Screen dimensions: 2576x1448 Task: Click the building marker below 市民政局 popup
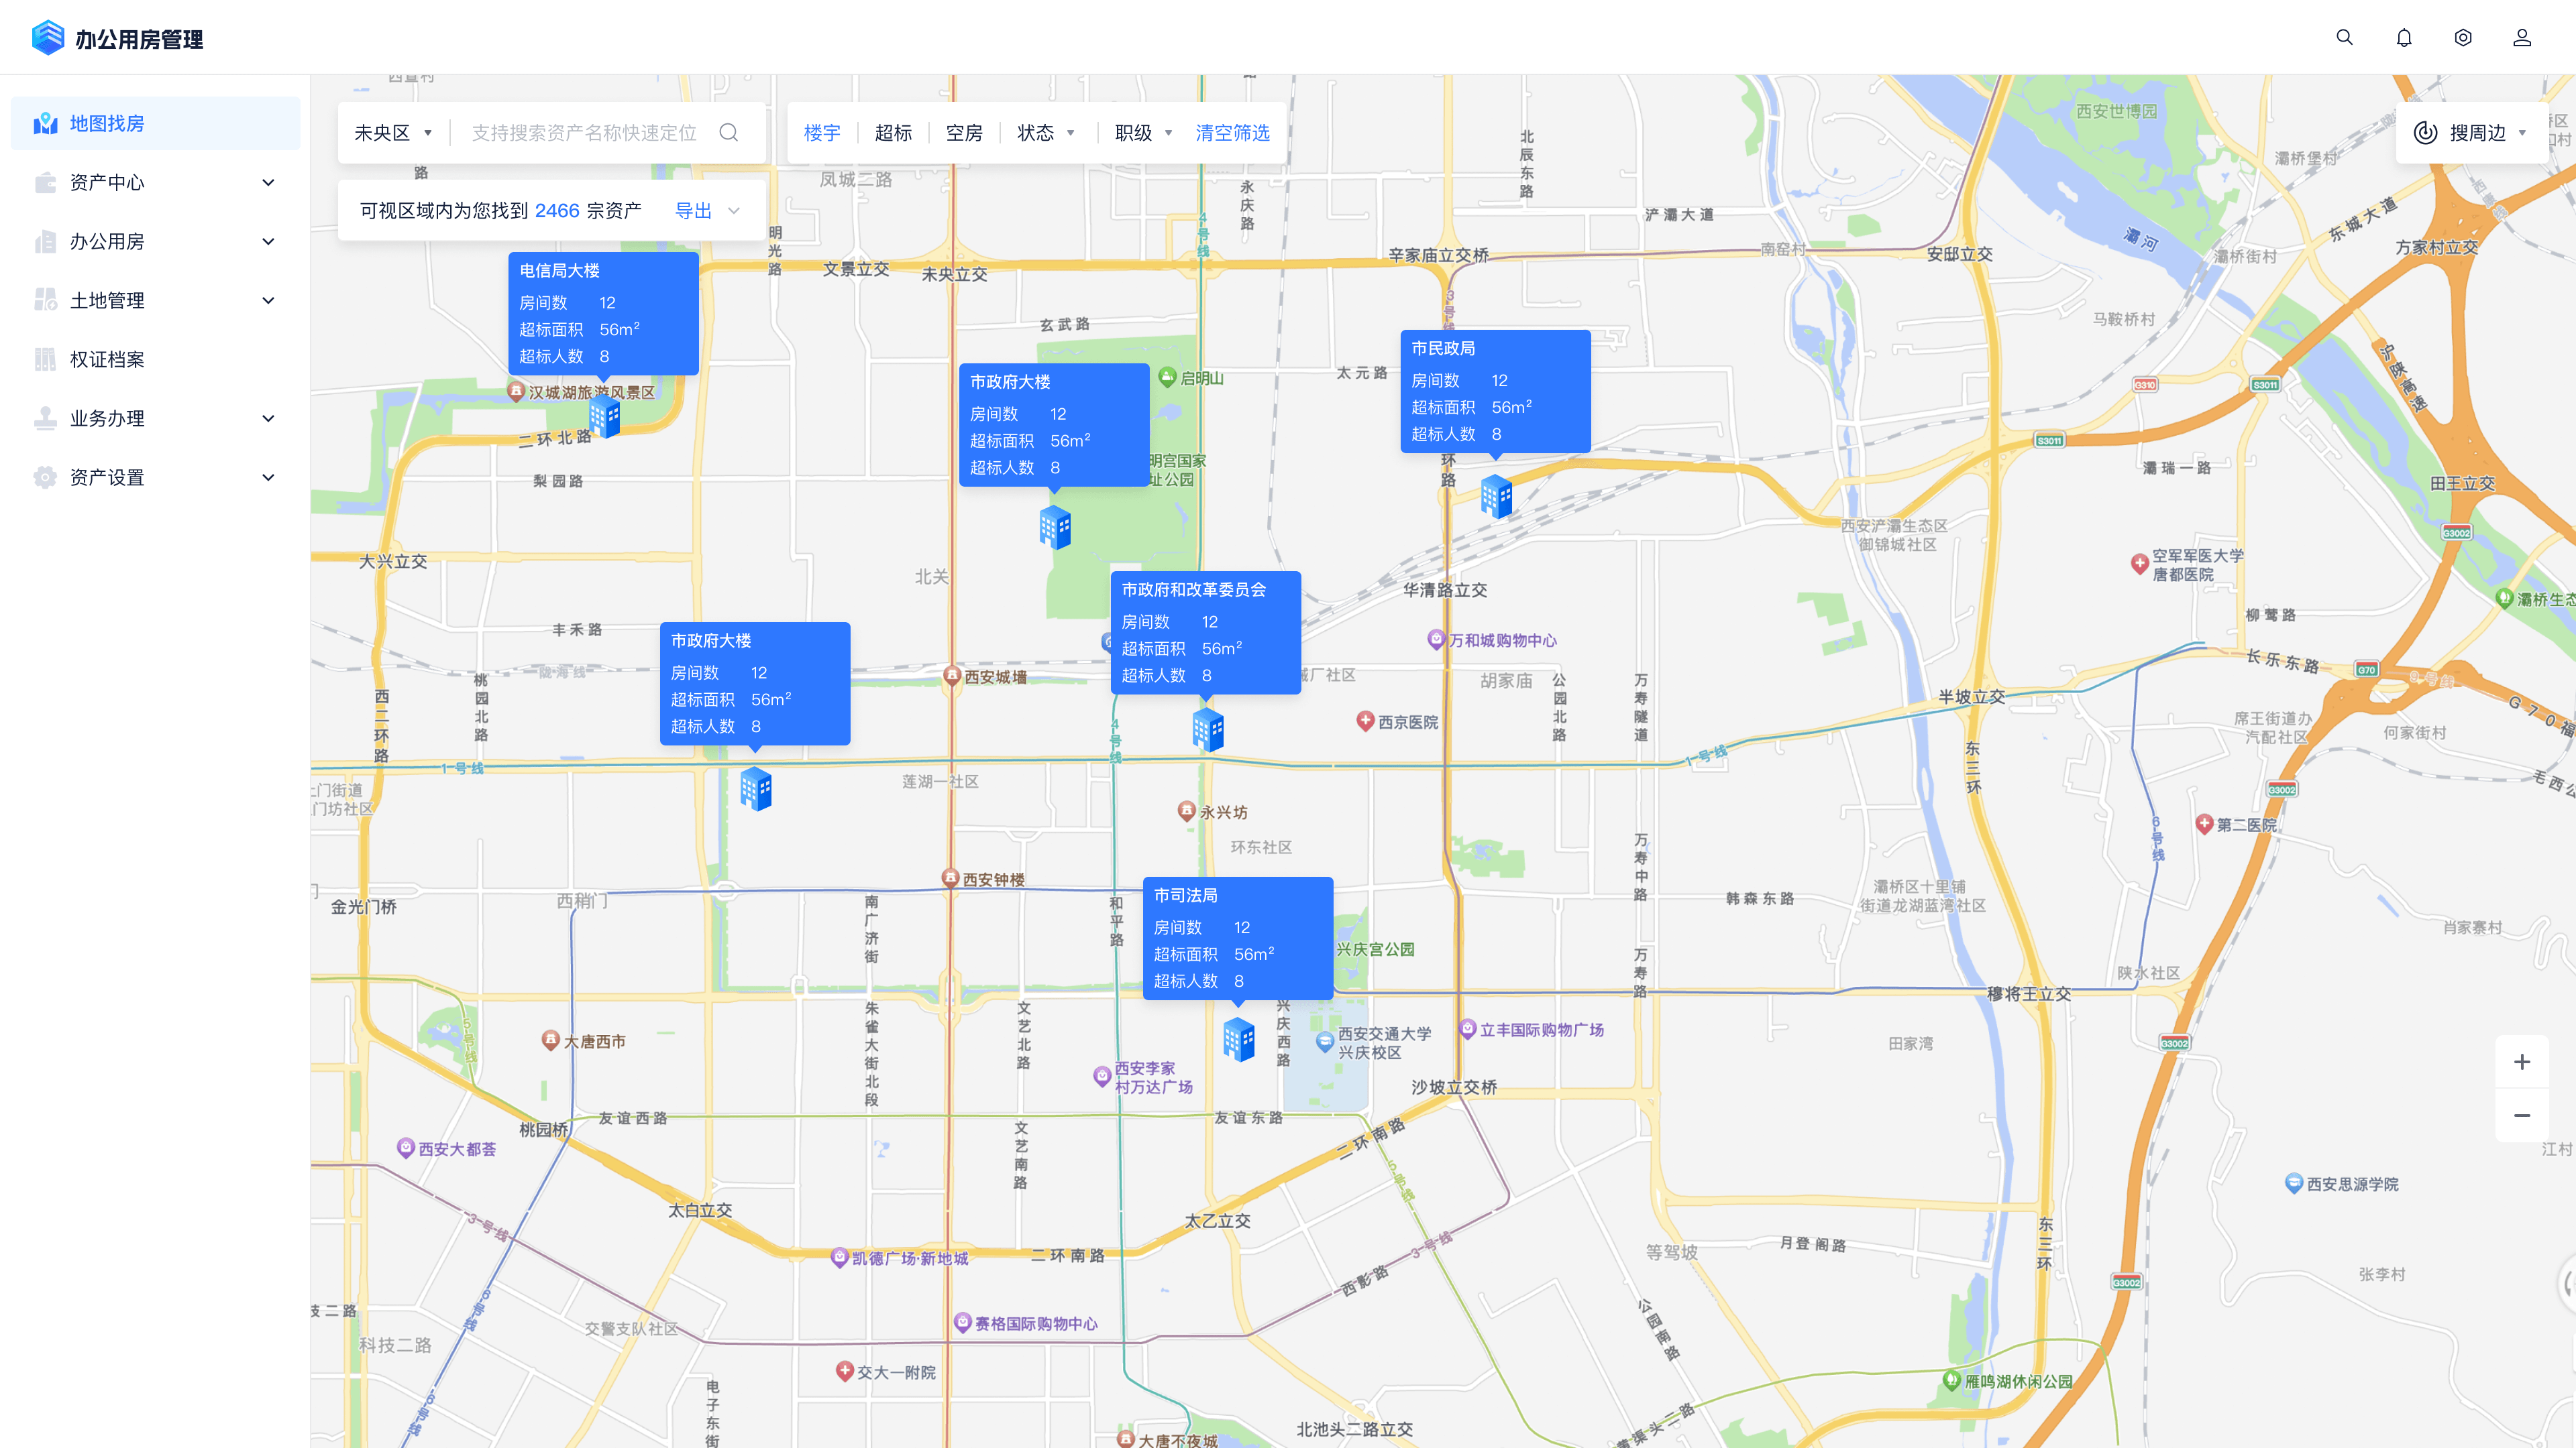[1496, 495]
